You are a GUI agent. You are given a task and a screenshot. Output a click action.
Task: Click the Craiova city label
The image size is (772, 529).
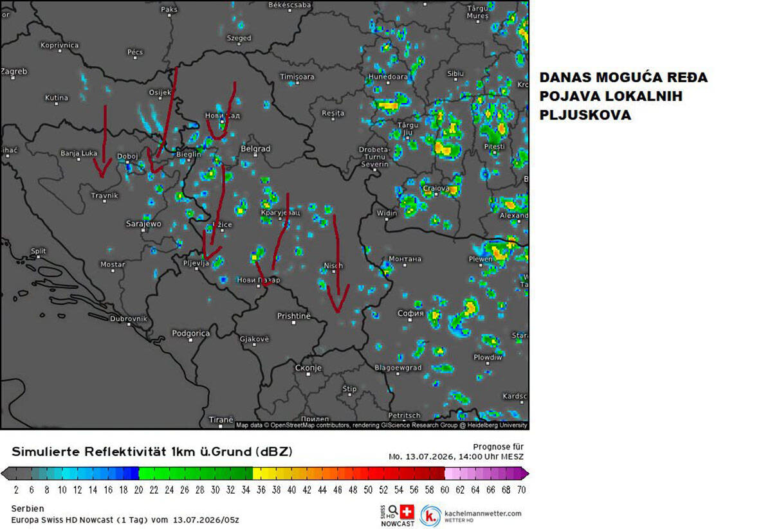tap(436, 188)
